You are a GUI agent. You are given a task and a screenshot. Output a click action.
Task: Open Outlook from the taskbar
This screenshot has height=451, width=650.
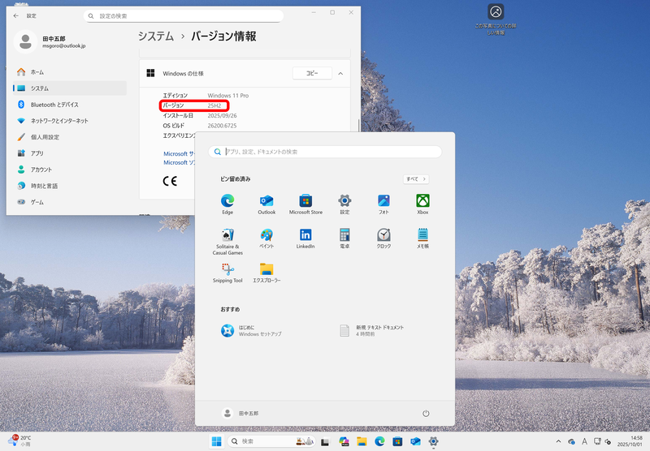pos(415,441)
